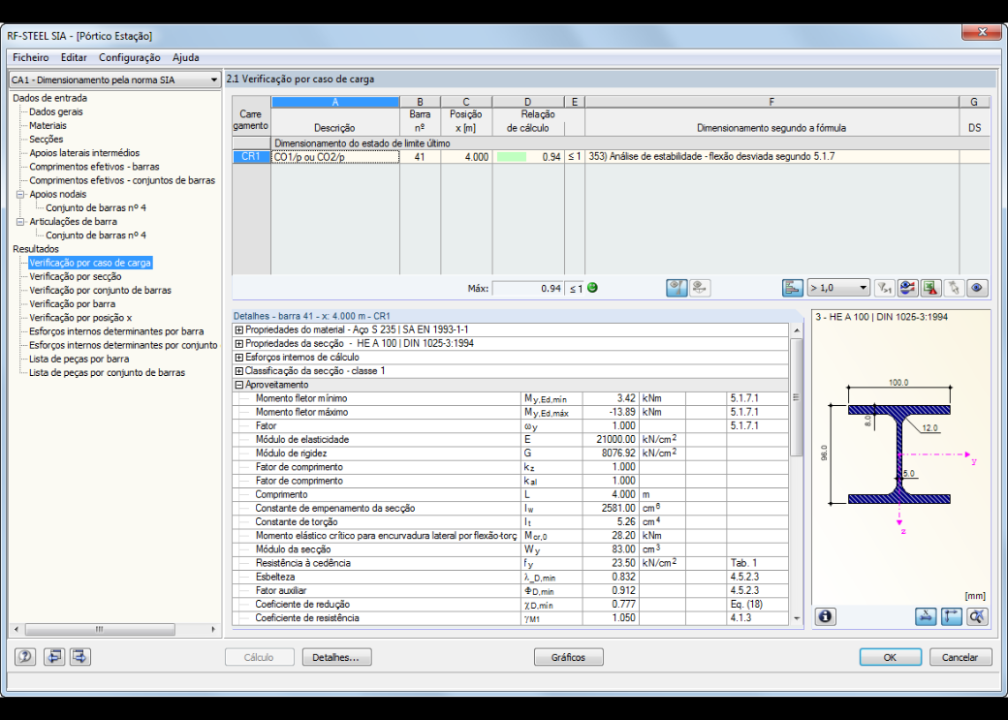
Task: Select Verificação por secção
Action: click(76, 276)
